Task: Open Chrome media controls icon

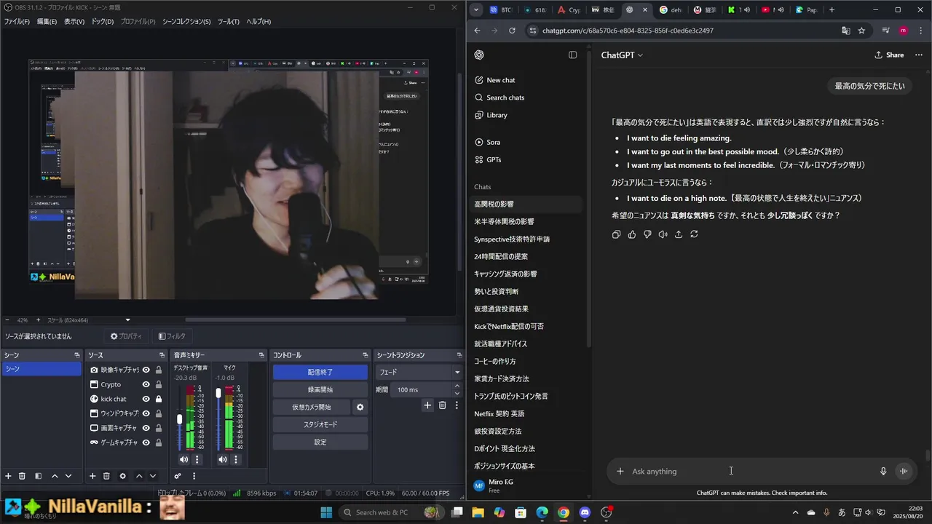Action: [885, 31]
